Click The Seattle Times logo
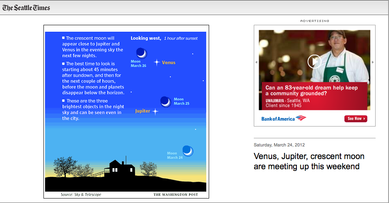 point(26,7)
